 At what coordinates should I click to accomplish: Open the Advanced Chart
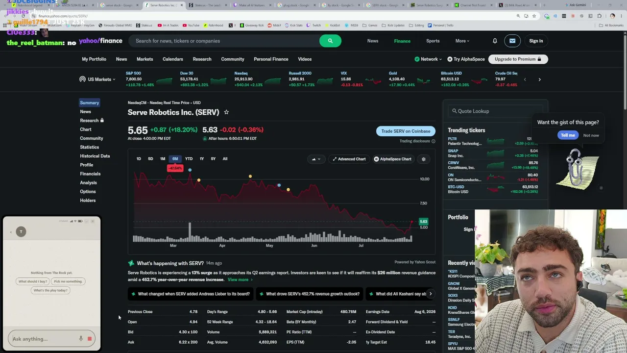349,159
